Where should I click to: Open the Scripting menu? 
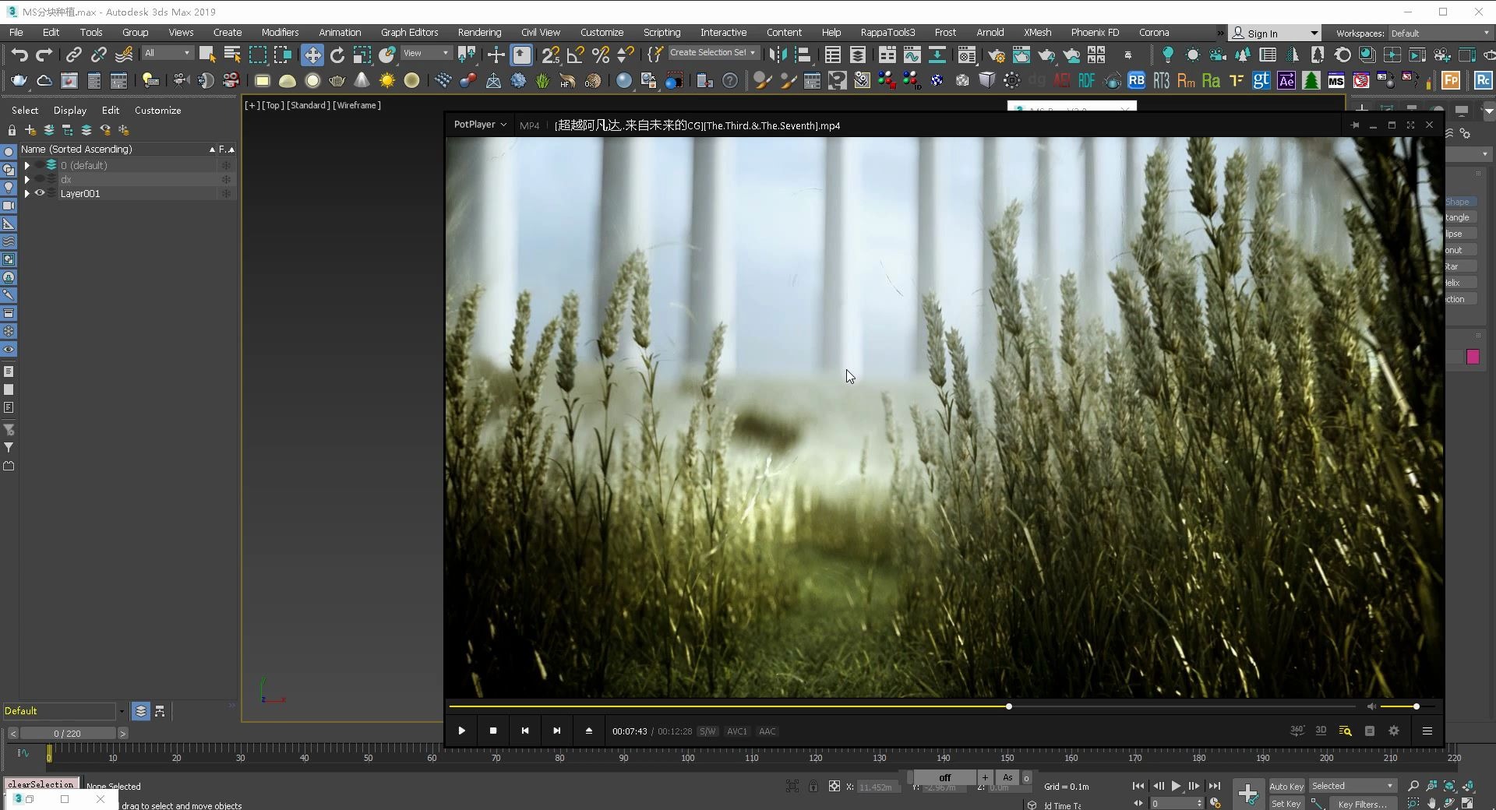(x=662, y=32)
